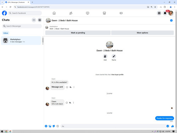Open the Marketplace chat in the list
The image size is (177, 133).
[x=21, y=40]
